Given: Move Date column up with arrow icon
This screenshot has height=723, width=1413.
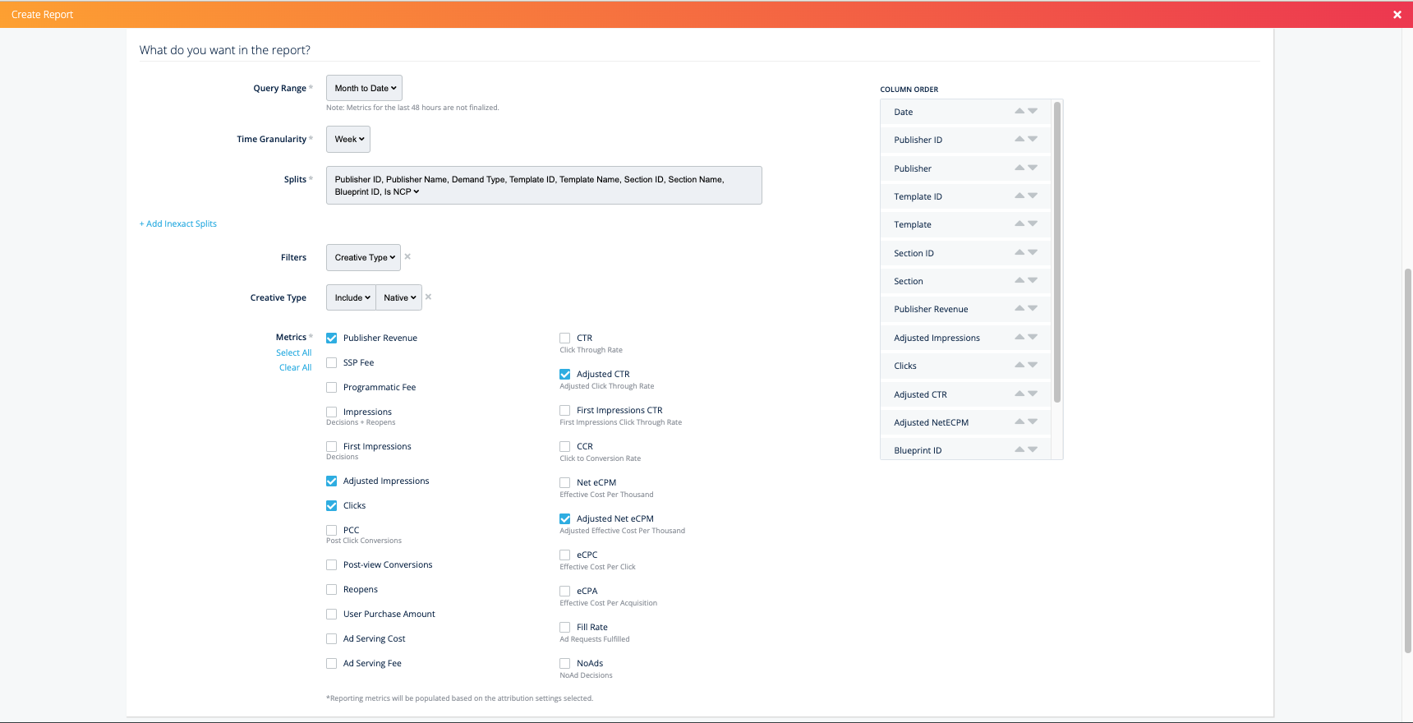Looking at the screenshot, I should [x=1019, y=111].
